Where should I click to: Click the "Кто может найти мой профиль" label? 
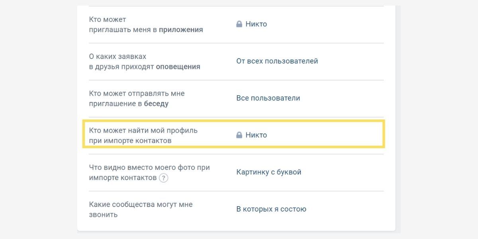coord(143,131)
